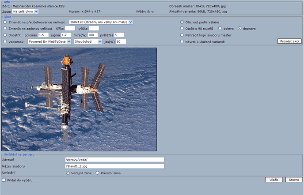
Task: Click the space station image preview
Action: (80, 99)
